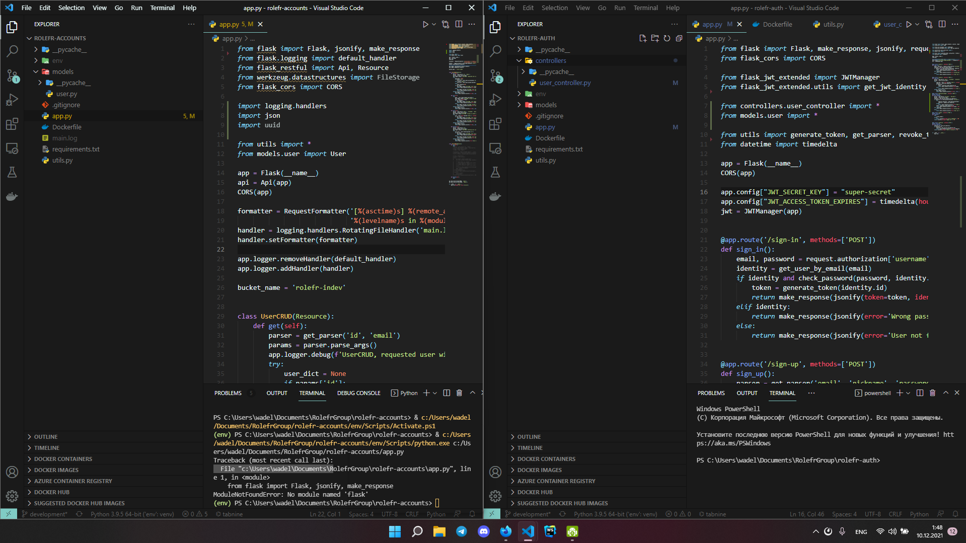Maximize panel size in rolefr-accounts window
966x543 pixels.
tap(472, 393)
